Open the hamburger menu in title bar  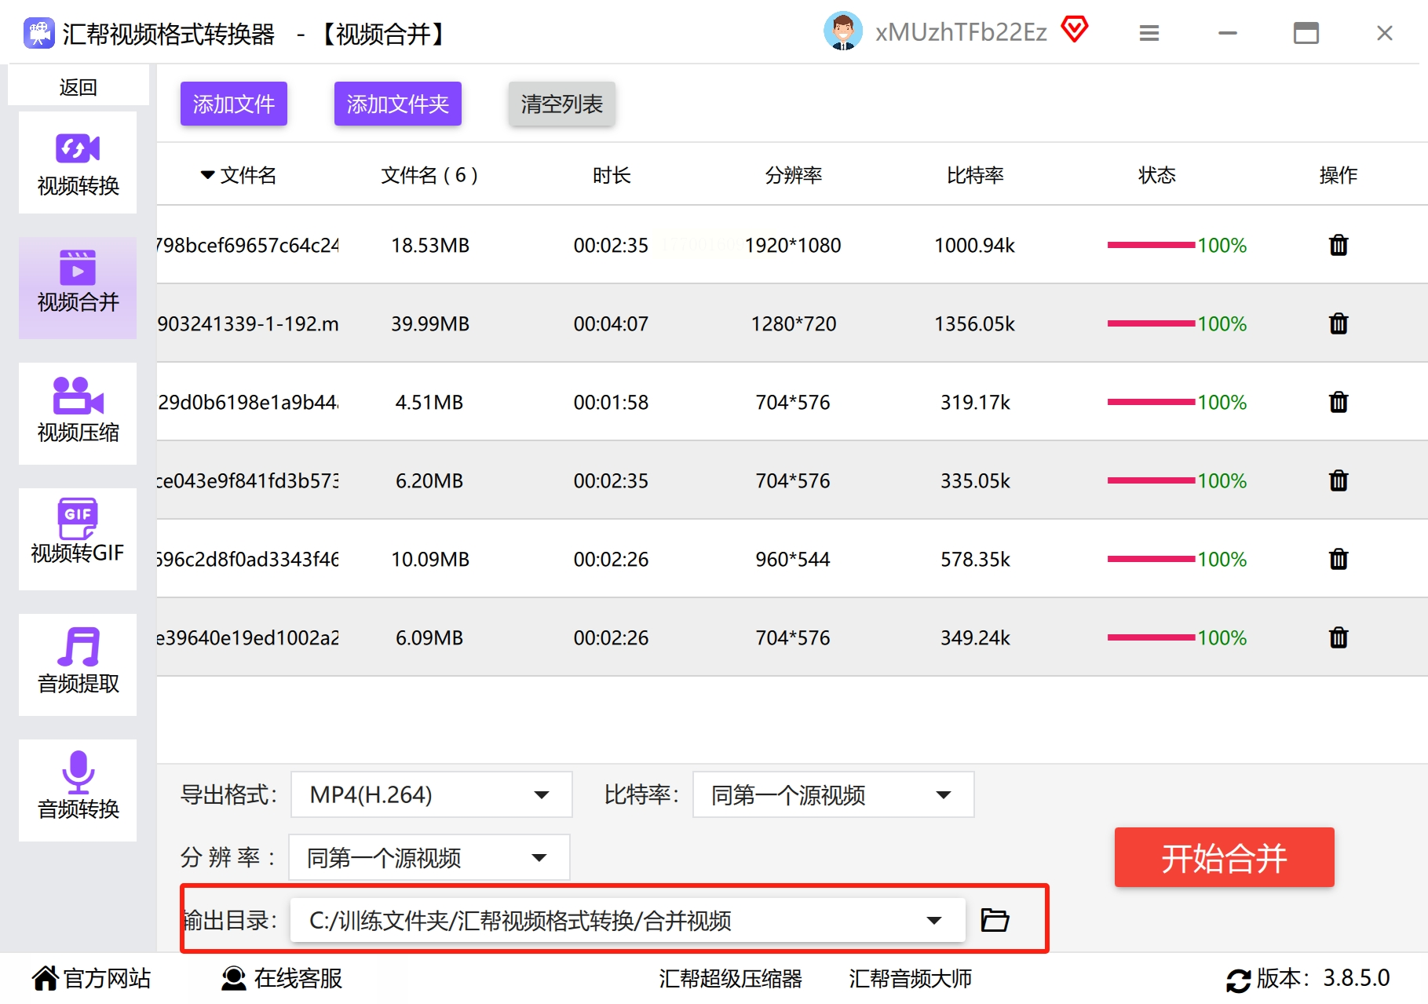click(1149, 33)
